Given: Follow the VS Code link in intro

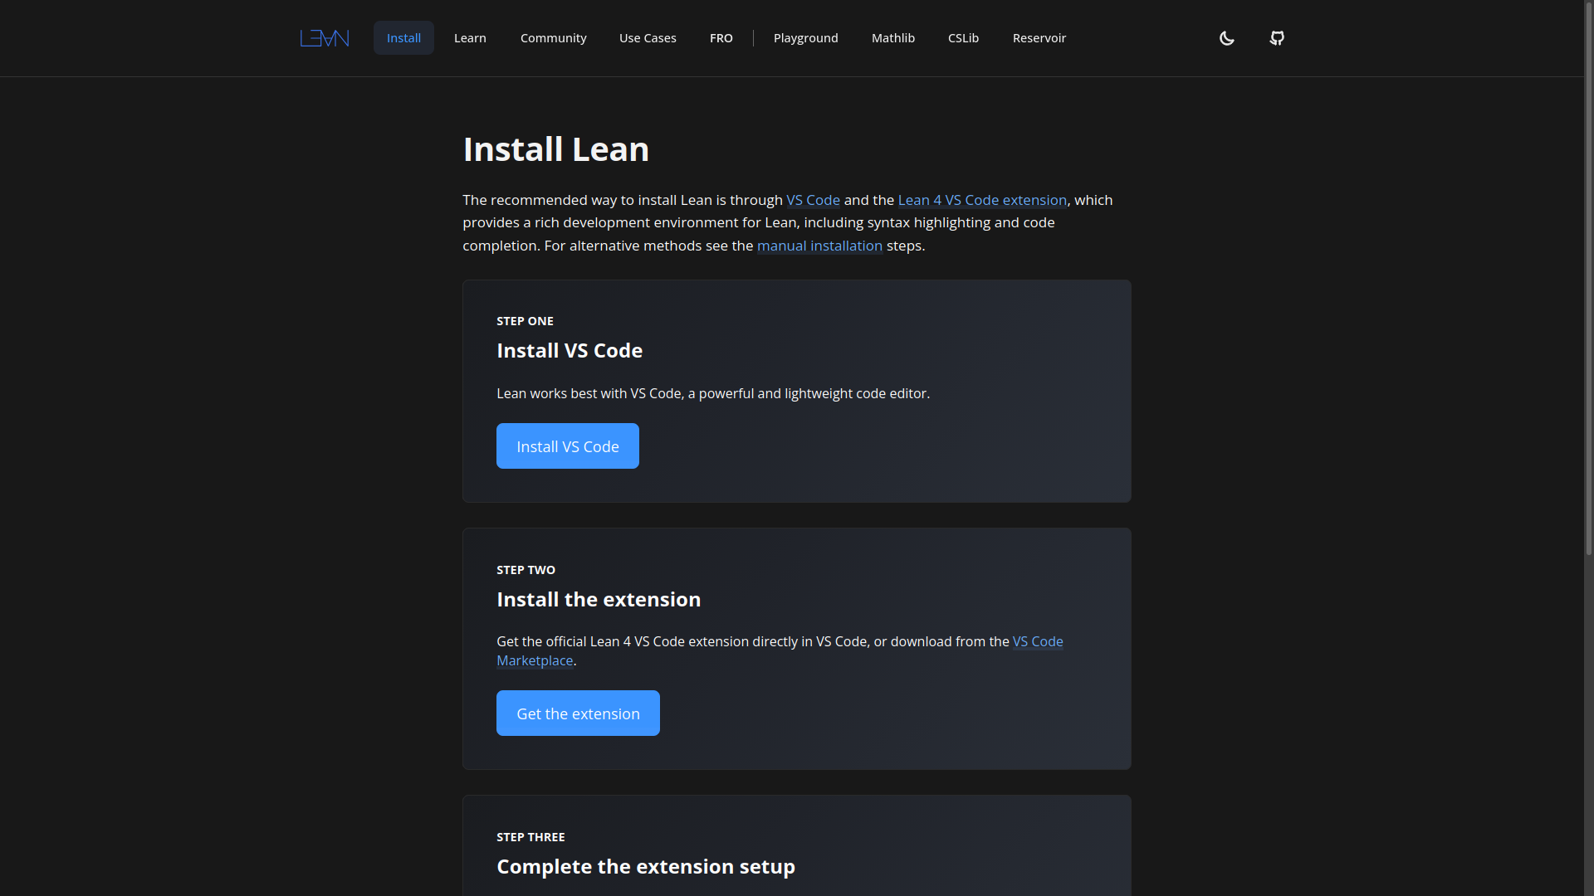Looking at the screenshot, I should tap(813, 200).
